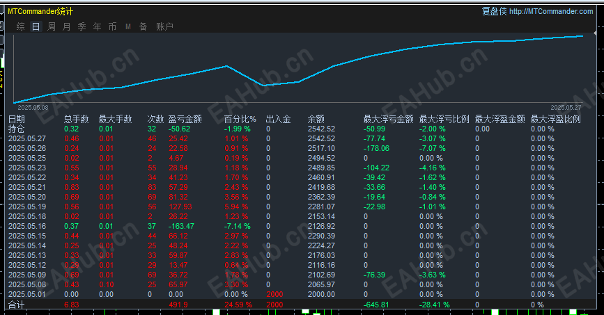Select the 2025.05.20 date row

(27, 197)
